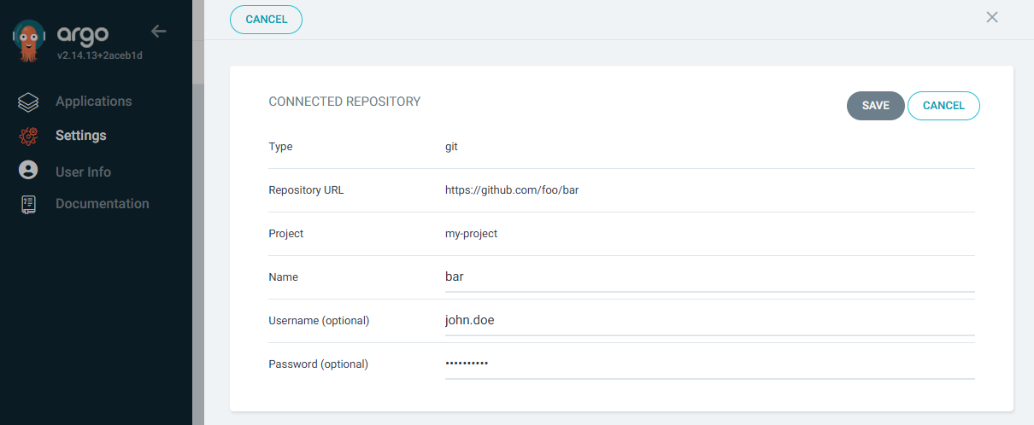Open the User Info avatar icon
The image size is (1034, 425).
28,170
